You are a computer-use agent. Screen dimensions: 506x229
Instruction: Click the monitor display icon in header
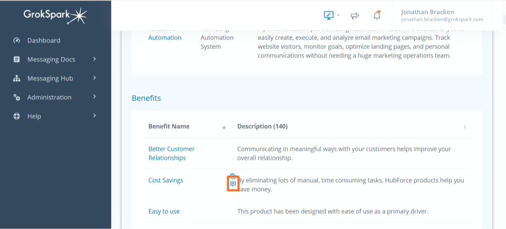[x=328, y=15]
